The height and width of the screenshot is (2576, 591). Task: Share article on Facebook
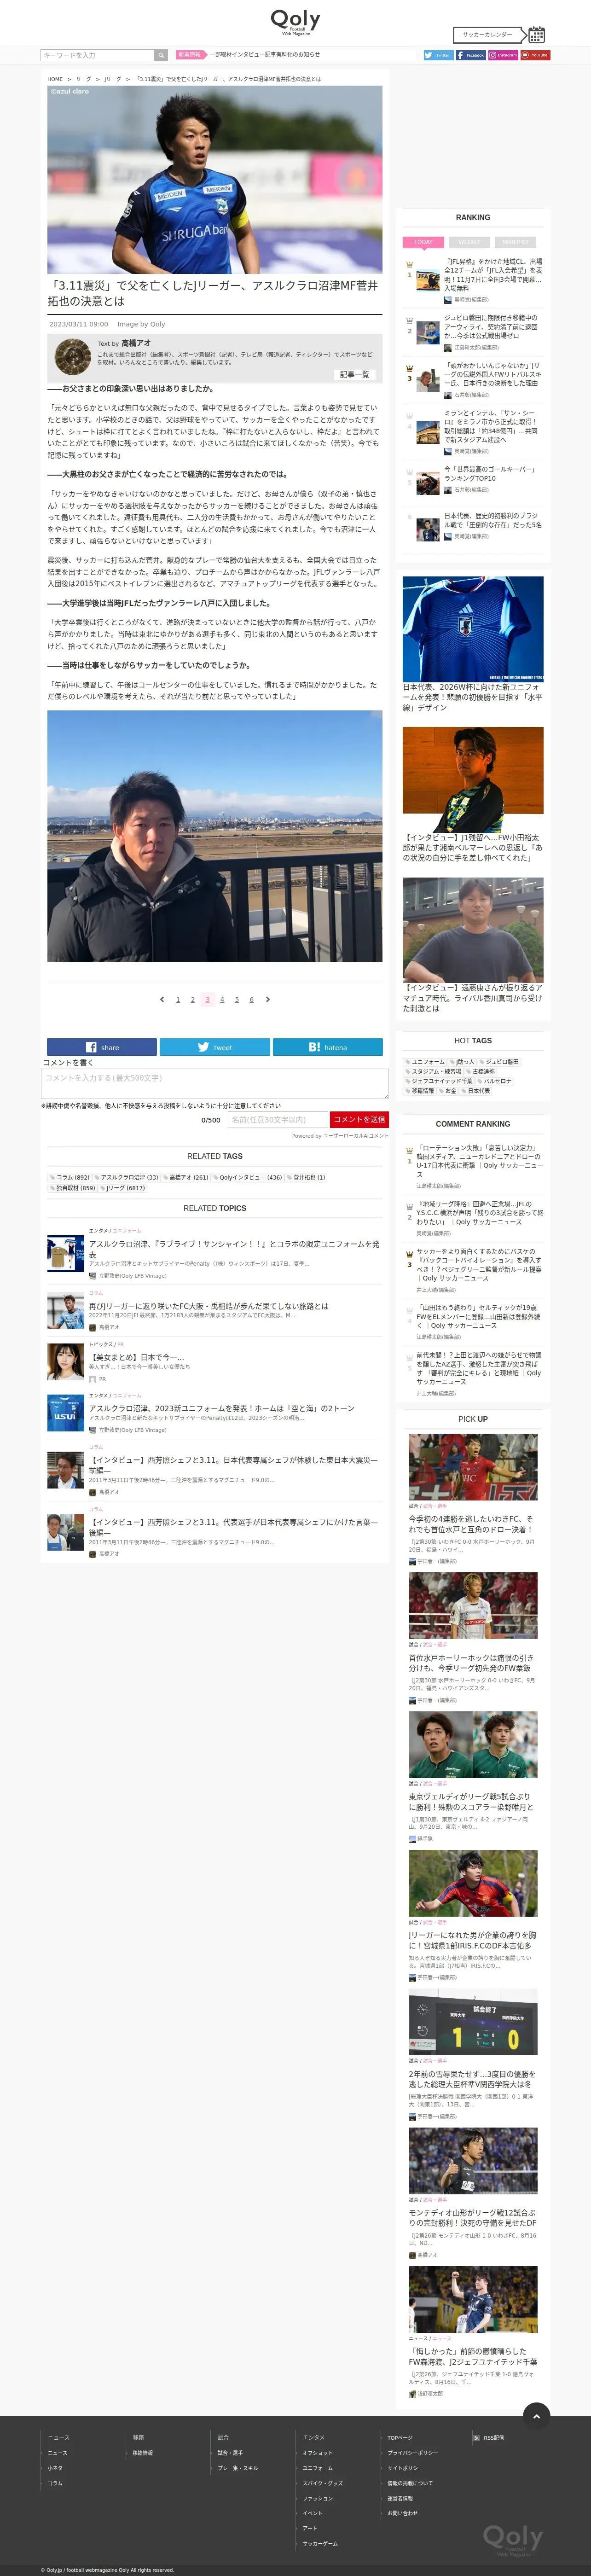[x=102, y=1047]
